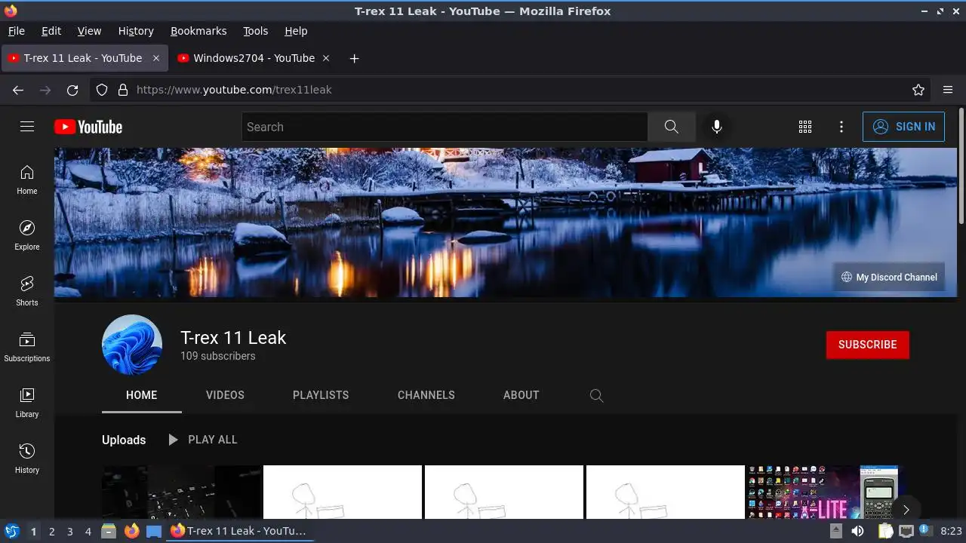Viewport: 966px width, 543px height.
Task: Open the Edit menu
Action: pyautogui.click(x=51, y=31)
